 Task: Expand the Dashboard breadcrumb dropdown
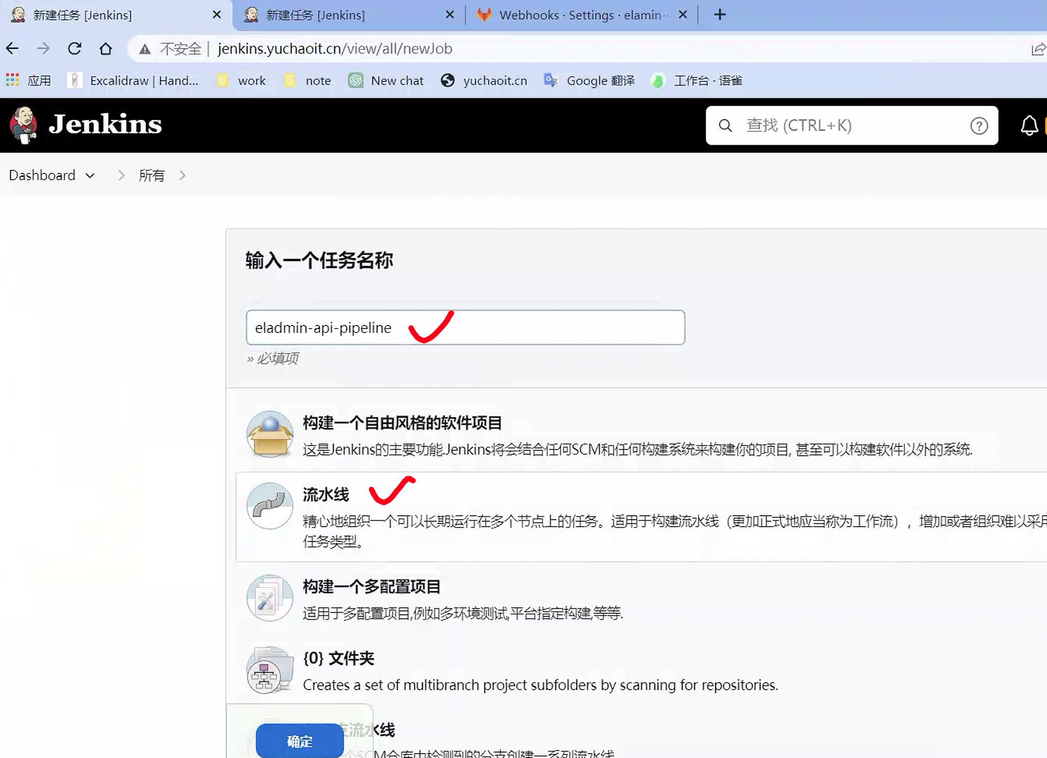click(90, 175)
